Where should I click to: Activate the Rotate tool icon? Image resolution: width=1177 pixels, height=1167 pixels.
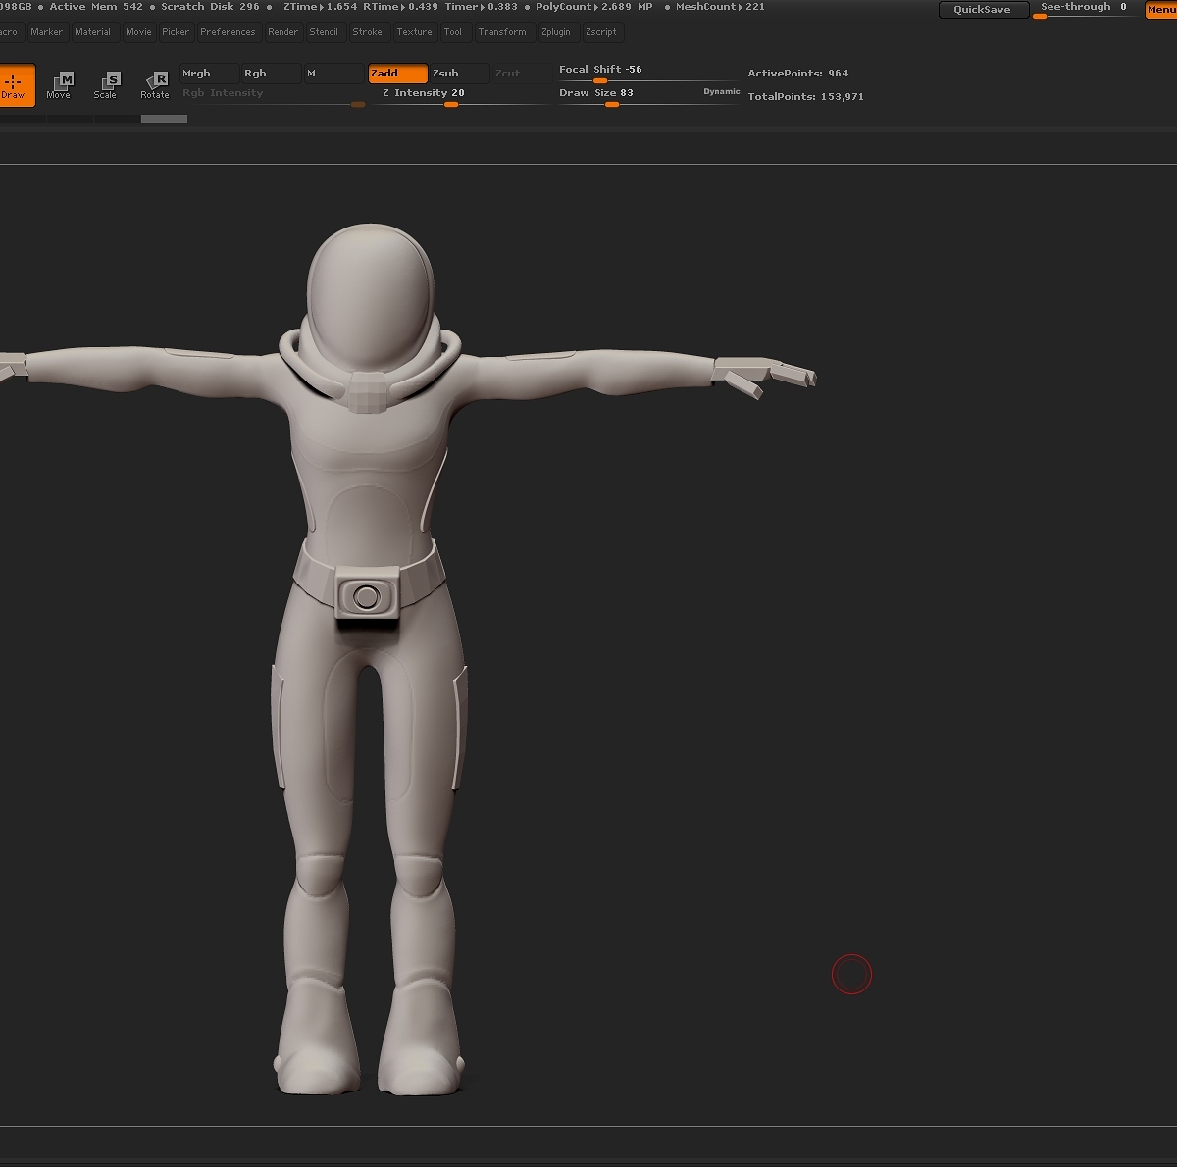pyautogui.click(x=155, y=85)
